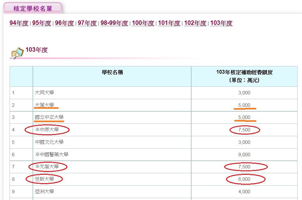Click row number 5 in the table
Image resolution: width=302 pixels, height=200 pixels.
coord(13,142)
